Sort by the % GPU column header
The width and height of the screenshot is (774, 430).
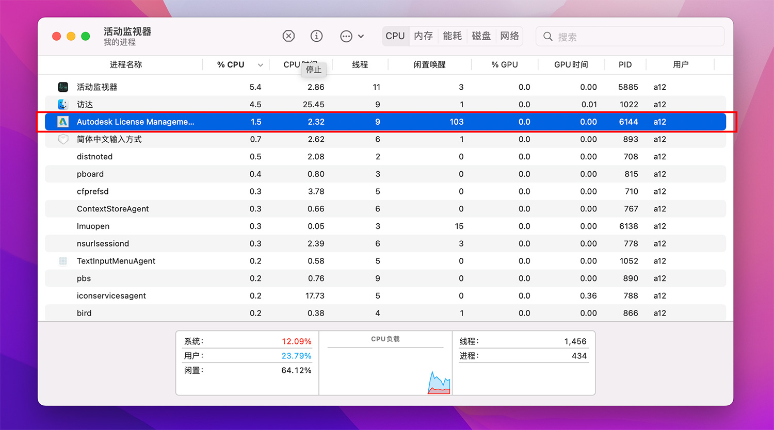tap(505, 64)
